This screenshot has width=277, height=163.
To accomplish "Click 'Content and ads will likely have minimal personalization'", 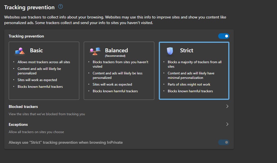I will click(191, 75).
